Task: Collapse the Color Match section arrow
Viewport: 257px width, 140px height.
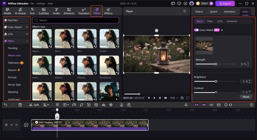Action: (x=222, y=30)
